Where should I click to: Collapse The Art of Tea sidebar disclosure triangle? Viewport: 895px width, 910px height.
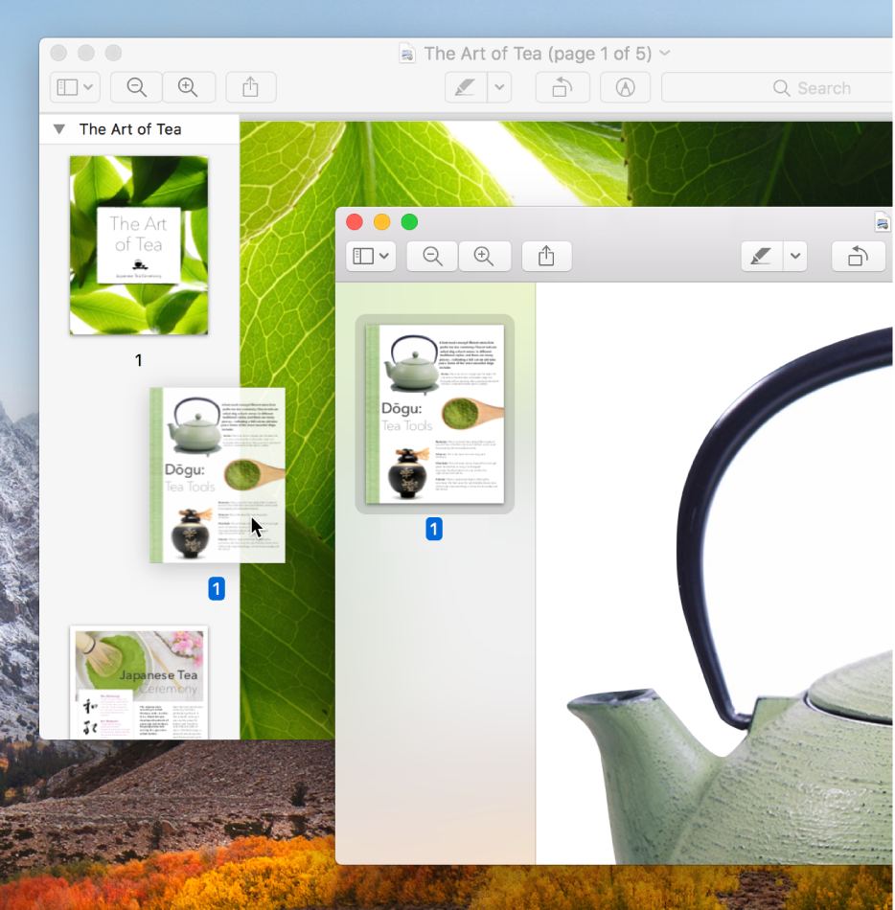tap(59, 129)
